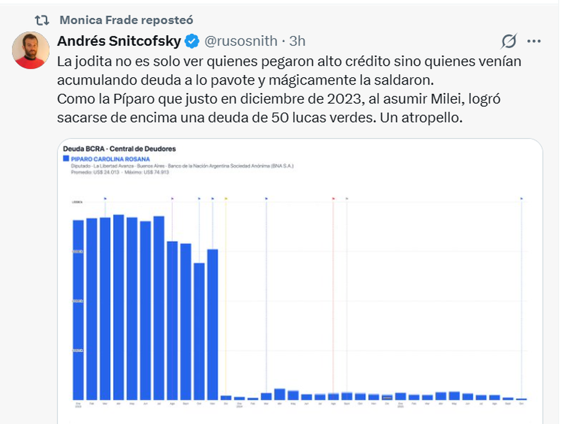Click the chart title "Deuda BCRA - Central de Deudores"

[x=119, y=149]
